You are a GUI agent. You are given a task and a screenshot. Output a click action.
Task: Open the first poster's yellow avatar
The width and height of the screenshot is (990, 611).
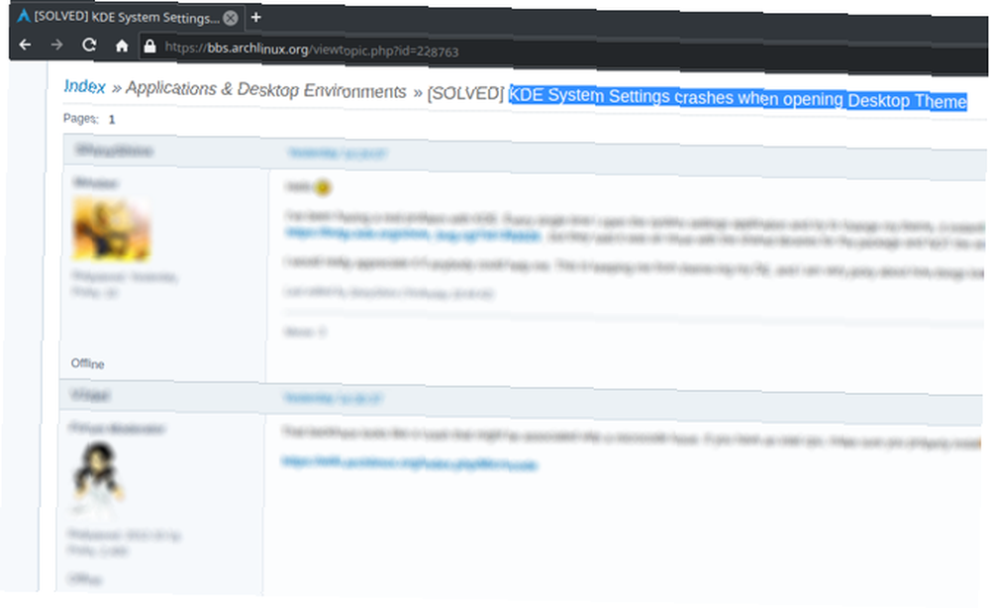point(112,228)
